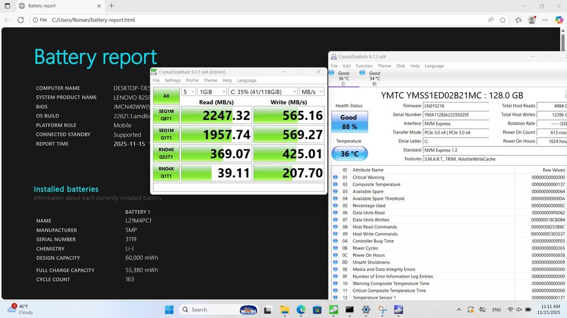Select the C: disk Good 36 °C tab
This screenshot has height=318, width=567.
tap(344, 78)
